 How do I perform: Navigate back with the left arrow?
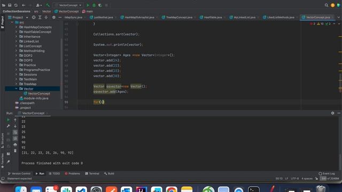(24, 5)
